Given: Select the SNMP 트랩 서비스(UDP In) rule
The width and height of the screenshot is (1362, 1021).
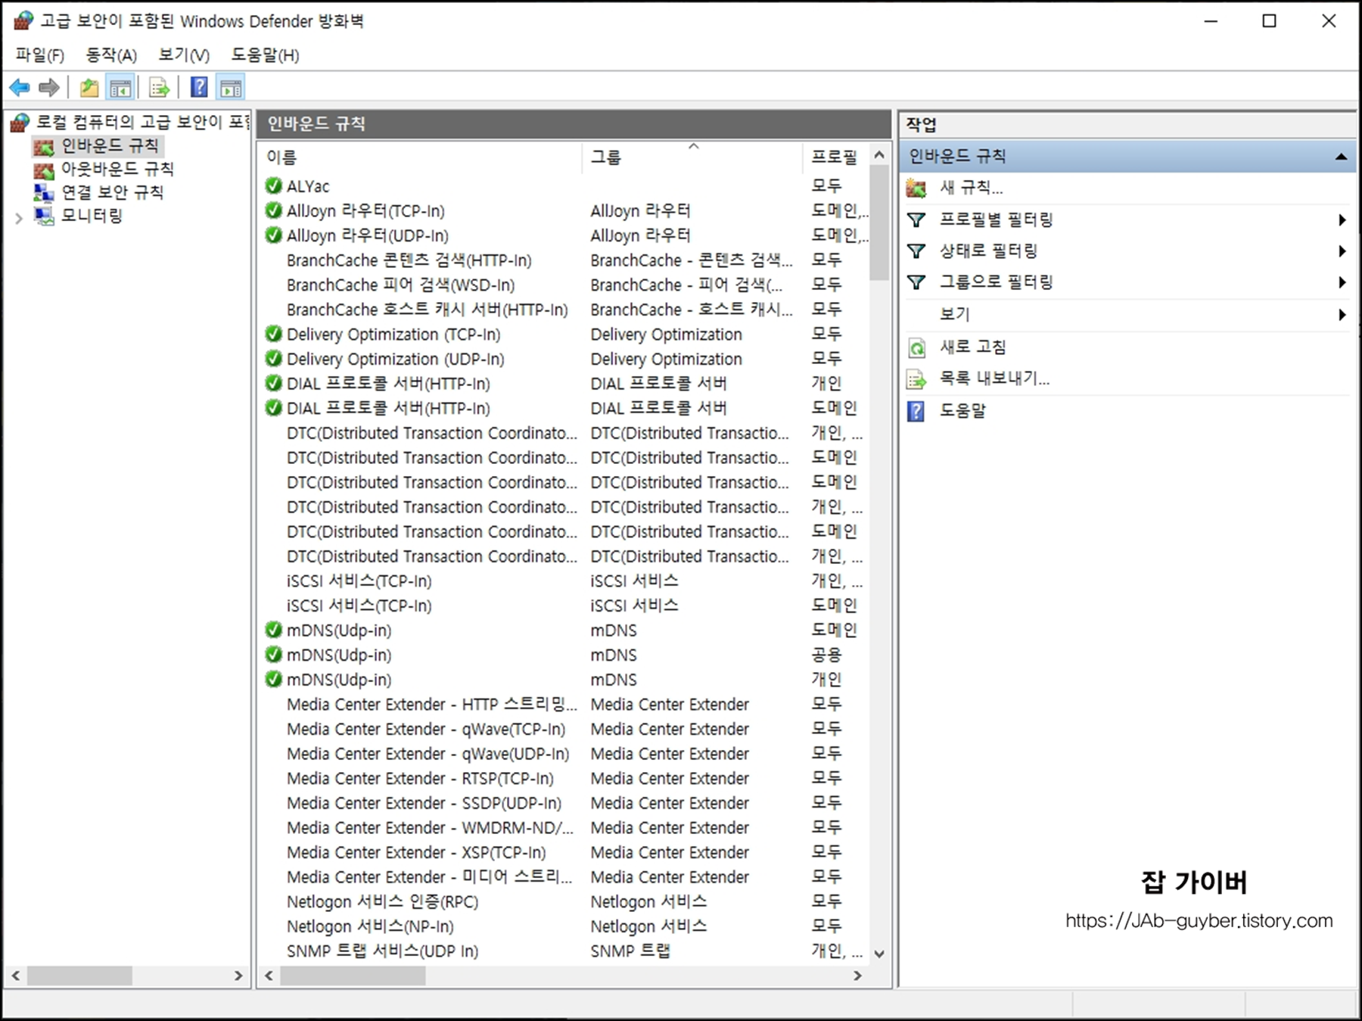Looking at the screenshot, I should 564,951.
